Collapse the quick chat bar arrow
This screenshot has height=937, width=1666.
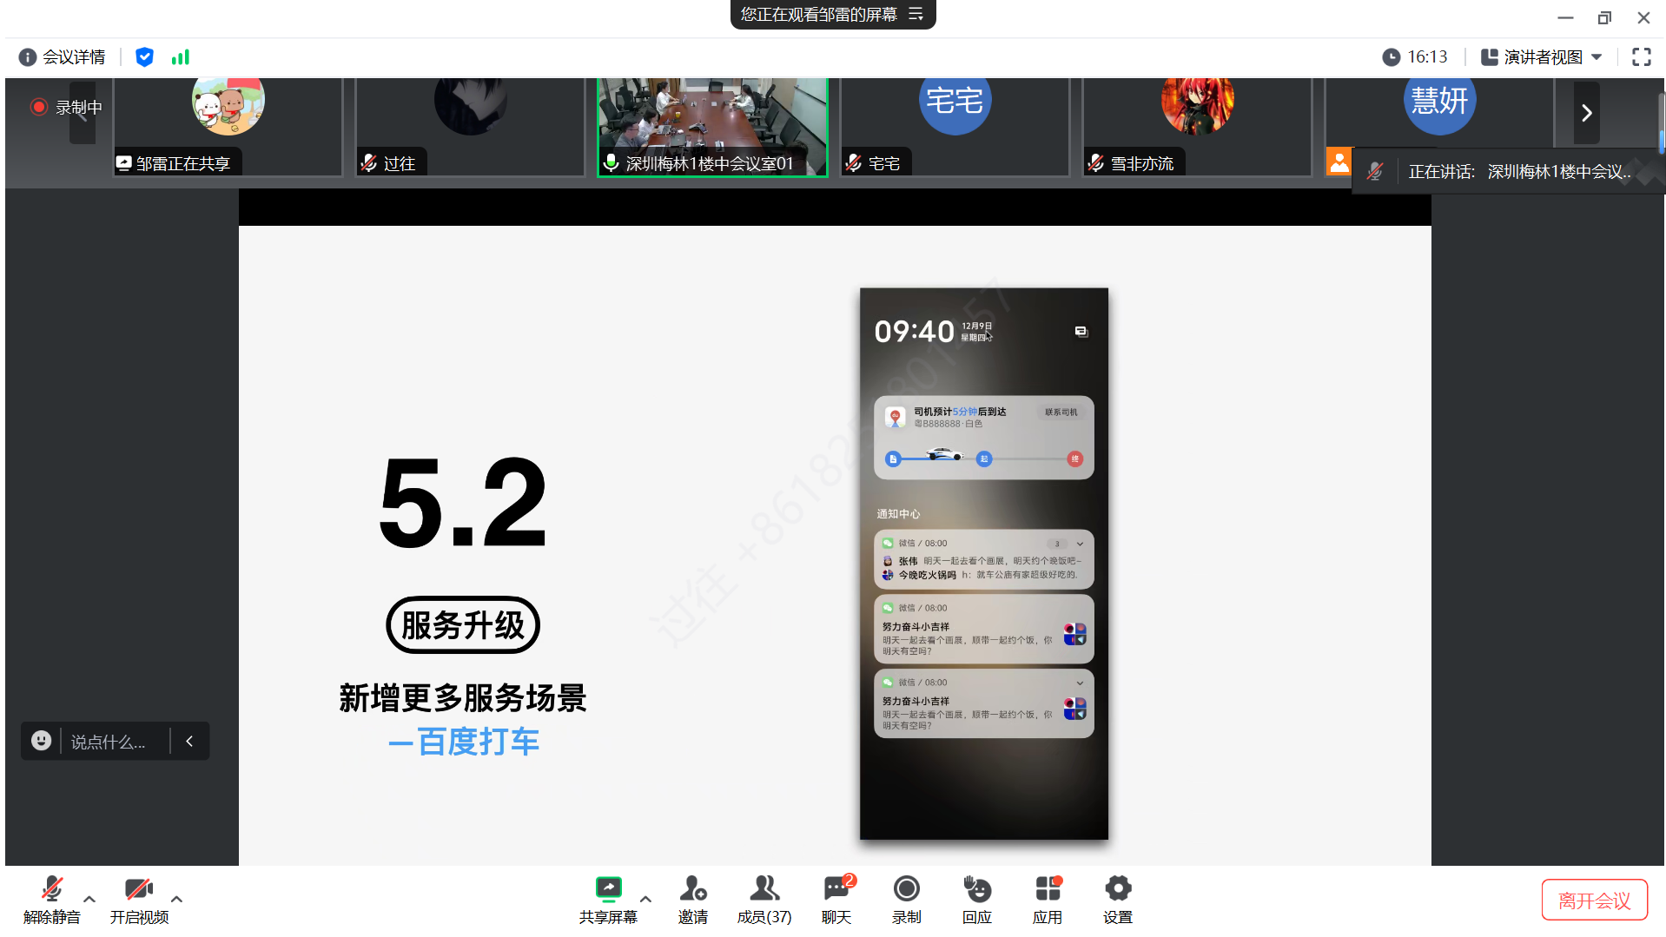189,741
